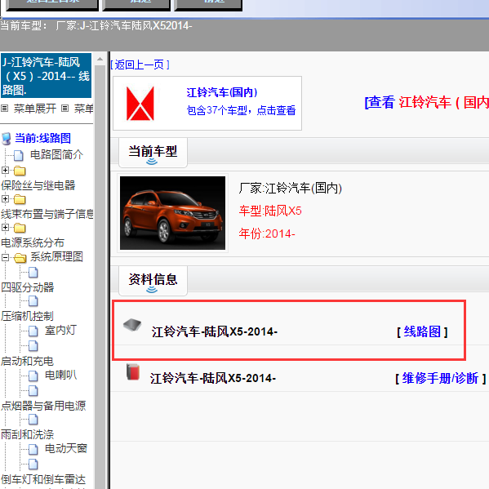The image size is (489, 489).
Task: Click the open 系统原理图 folder icon
Action: point(20,258)
